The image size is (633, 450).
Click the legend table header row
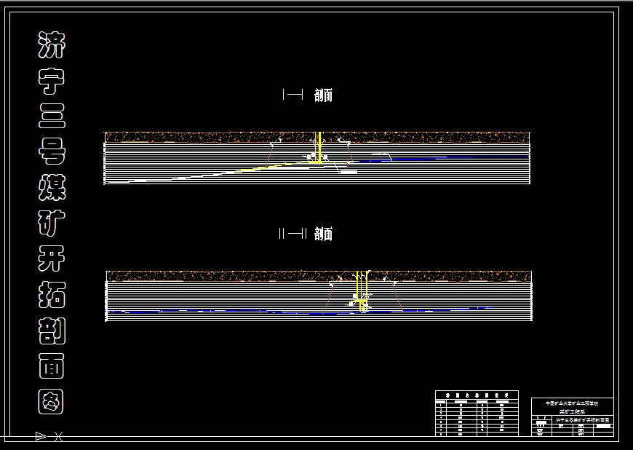(x=477, y=395)
